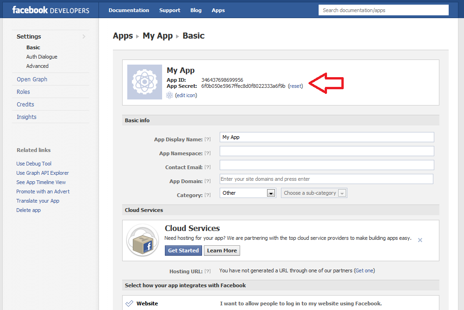Open help for Category field

click(208, 195)
